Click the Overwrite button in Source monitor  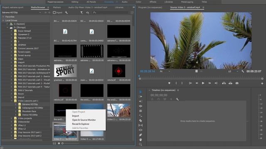230,83
